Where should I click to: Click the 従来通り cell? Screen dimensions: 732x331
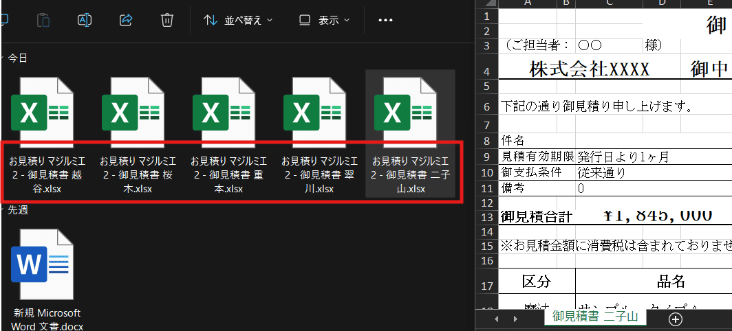point(601,172)
